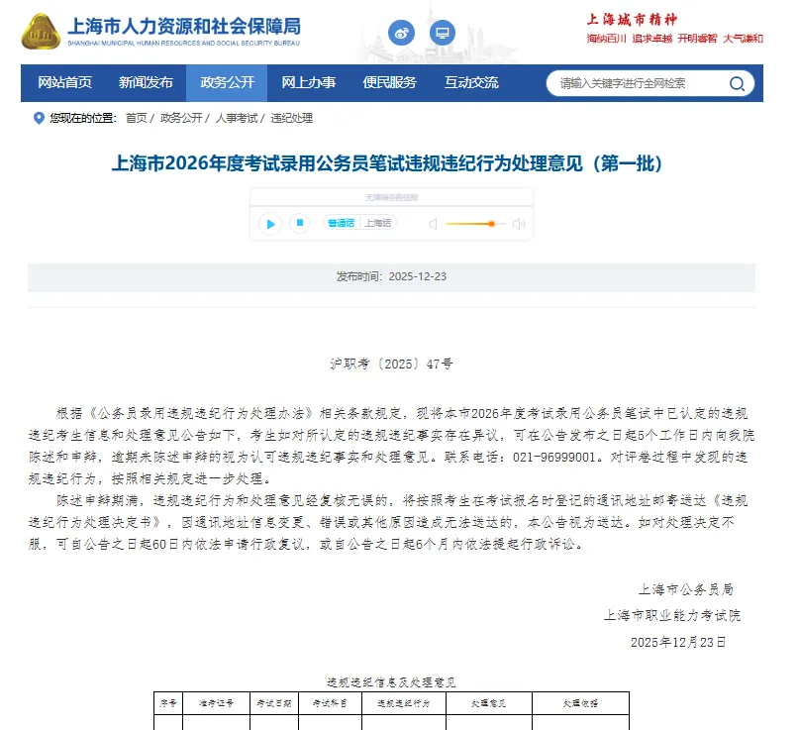Go to 违纪处理 in the breadcrumb

point(291,118)
